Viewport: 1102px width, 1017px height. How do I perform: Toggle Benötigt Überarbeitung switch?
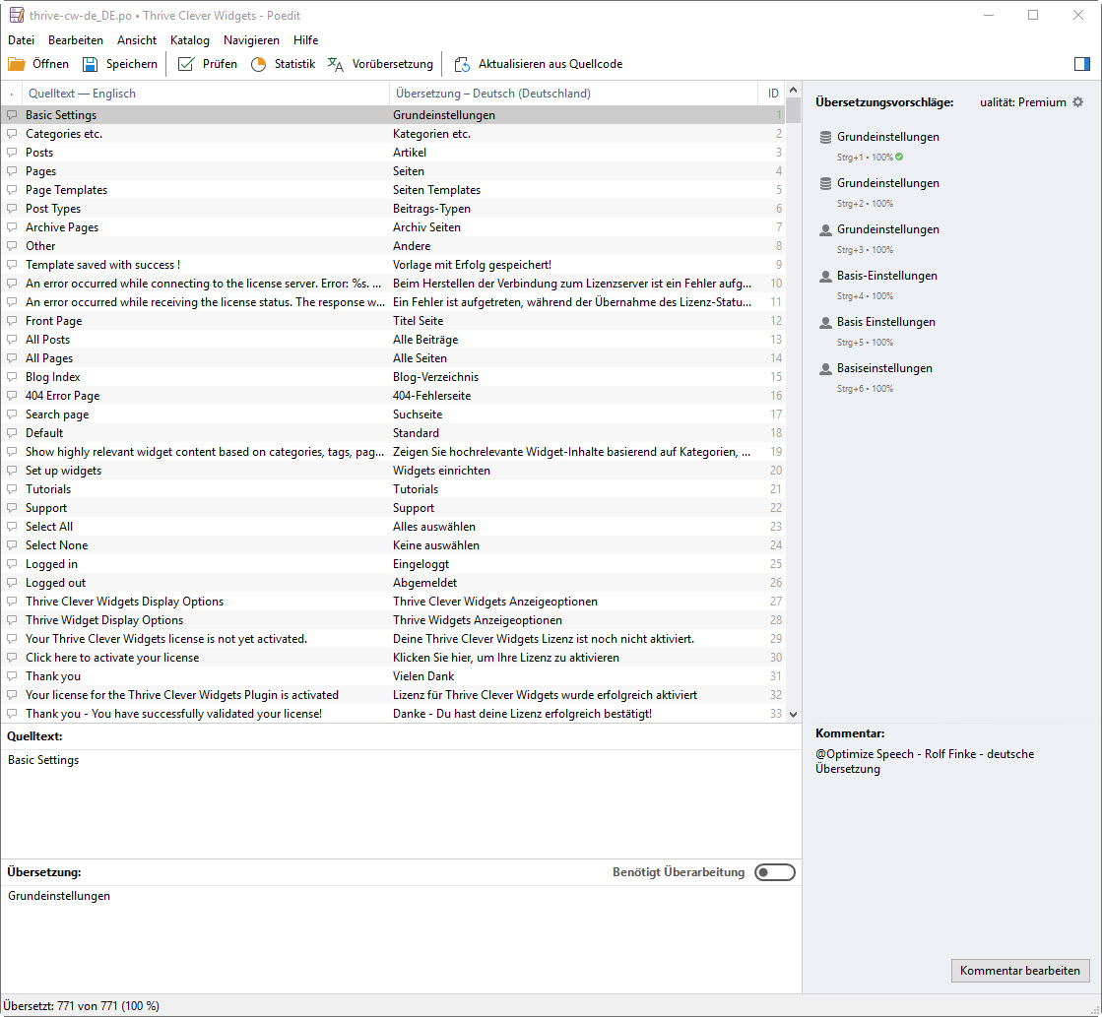(x=774, y=872)
